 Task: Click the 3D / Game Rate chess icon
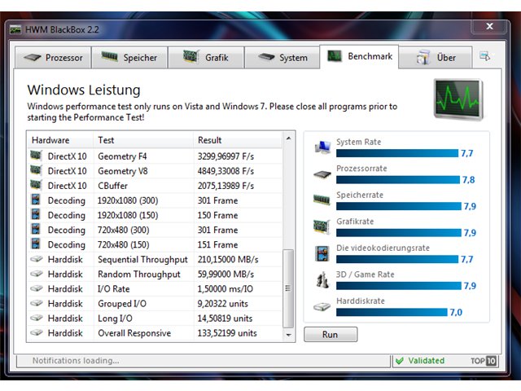coord(322,280)
